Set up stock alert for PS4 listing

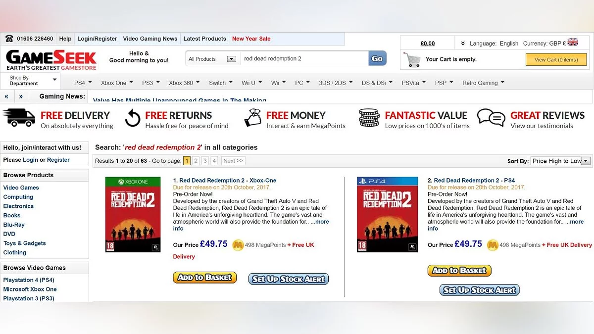tap(479, 290)
